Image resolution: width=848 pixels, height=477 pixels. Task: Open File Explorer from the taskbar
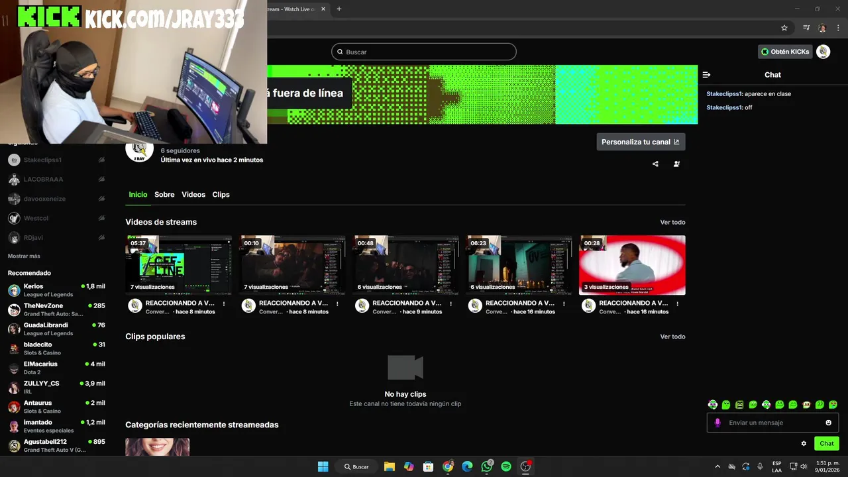[x=390, y=466]
